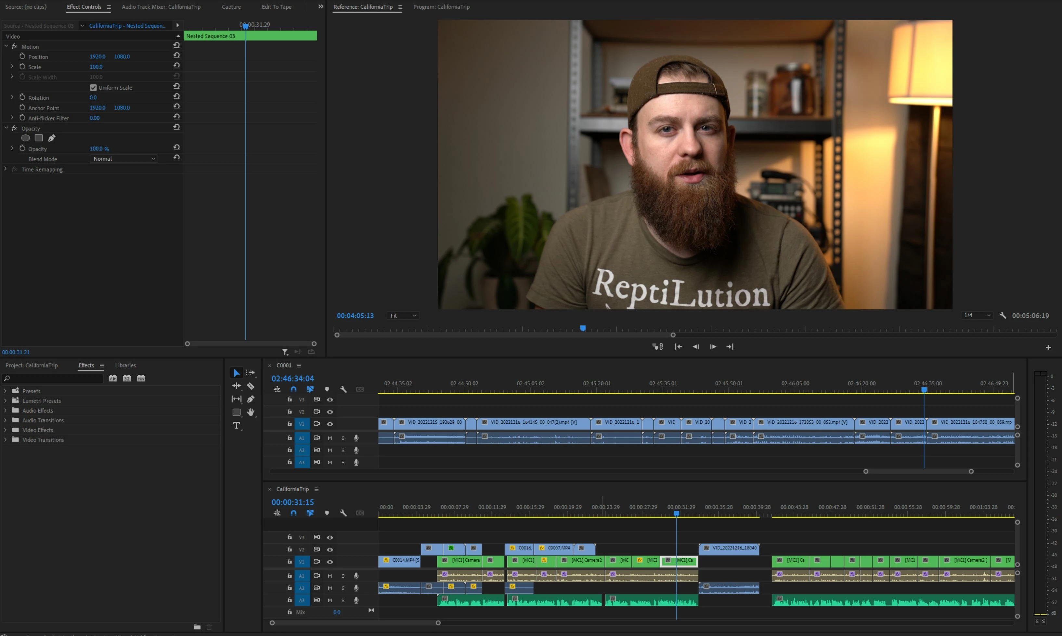Click the Opacity value 100.0 %
Image resolution: width=1062 pixels, height=636 pixels.
tap(99, 149)
